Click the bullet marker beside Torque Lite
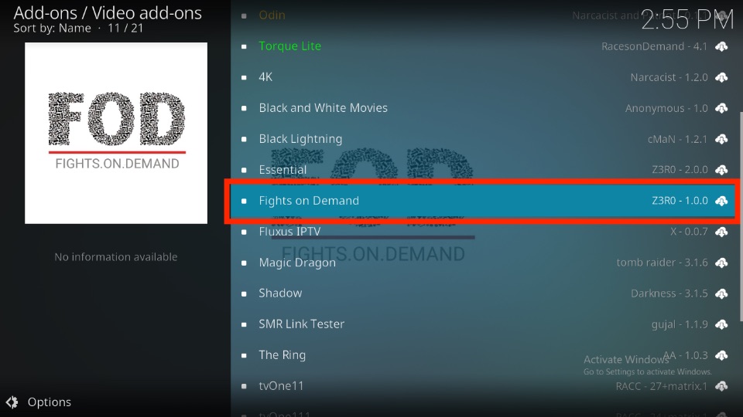743x417 pixels. click(x=244, y=46)
